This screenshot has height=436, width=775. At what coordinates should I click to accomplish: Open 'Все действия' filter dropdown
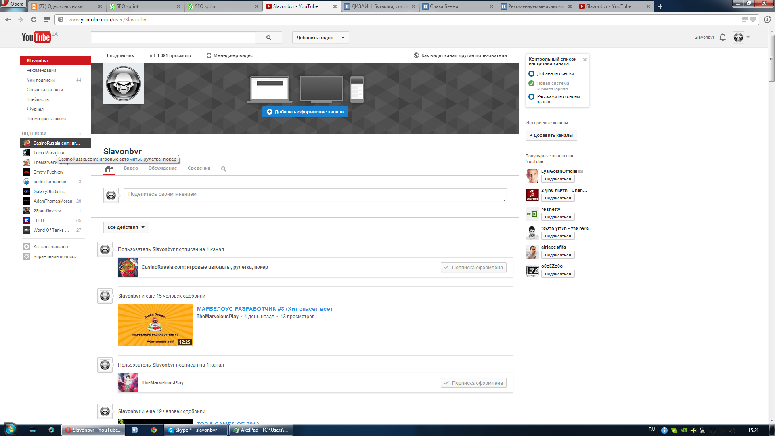click(x=126, y=227)
